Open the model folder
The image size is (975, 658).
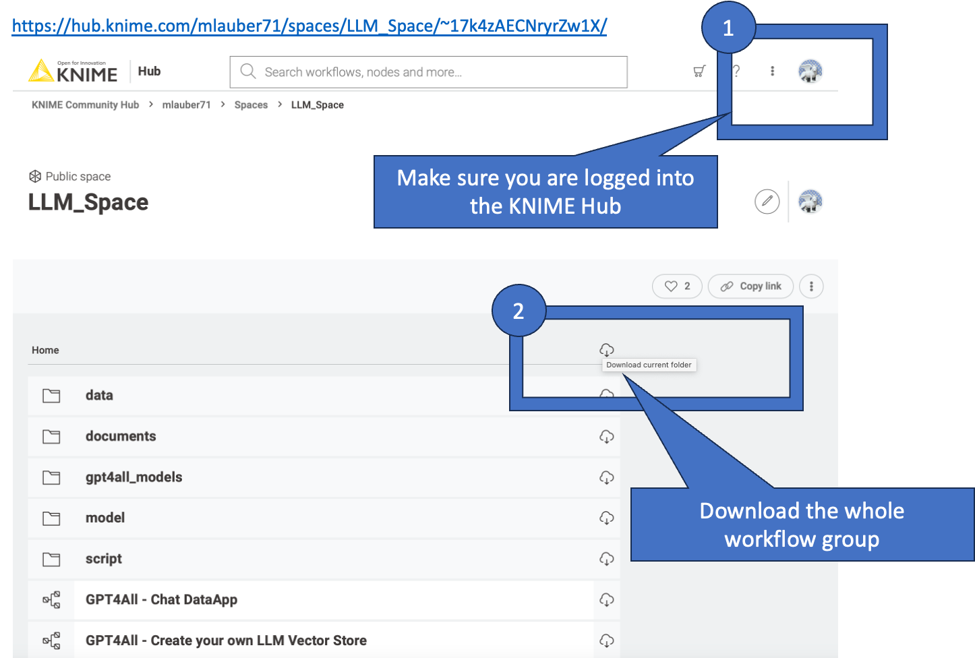[x=105, y=518]
